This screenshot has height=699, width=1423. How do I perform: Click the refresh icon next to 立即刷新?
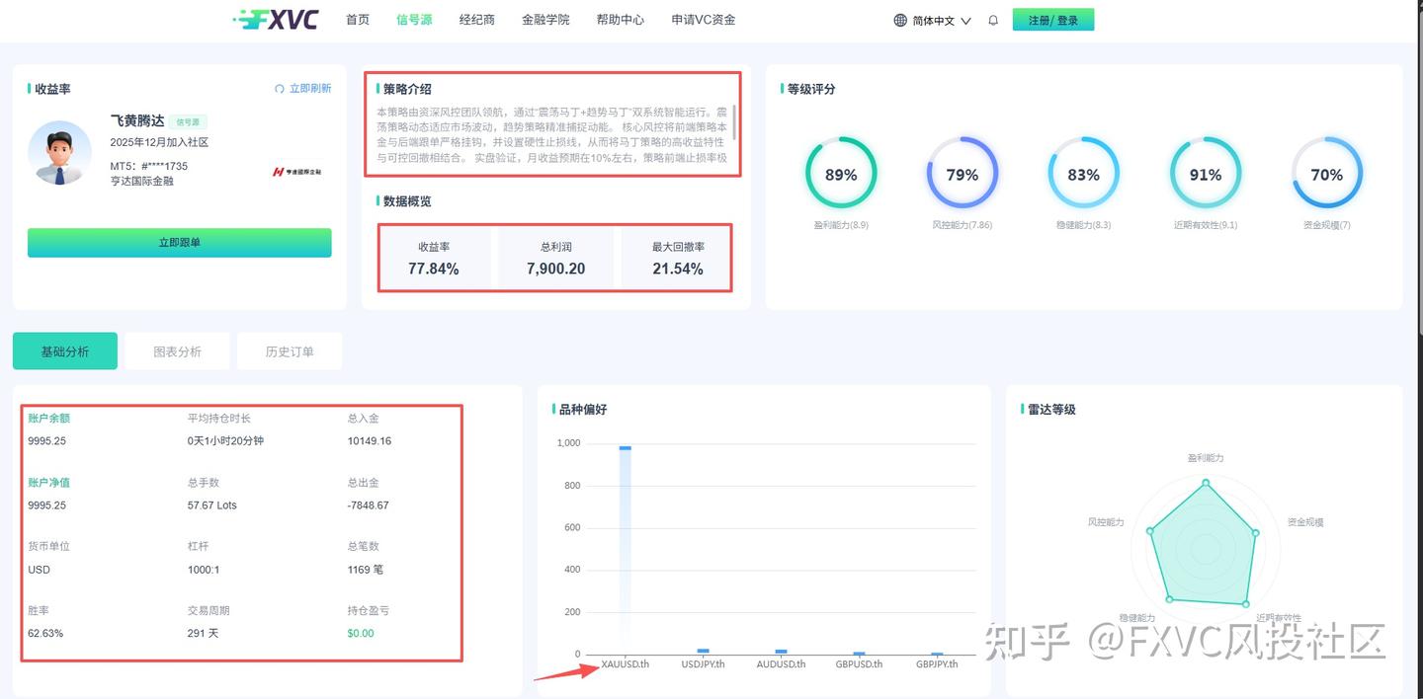pos(278,88)
